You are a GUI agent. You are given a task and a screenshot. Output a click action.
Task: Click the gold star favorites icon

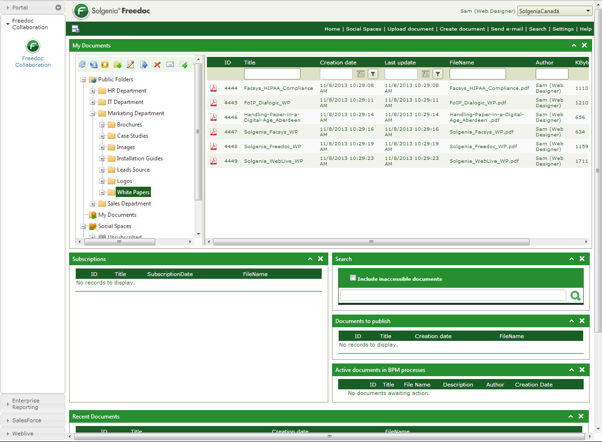[x=105, y=64]
